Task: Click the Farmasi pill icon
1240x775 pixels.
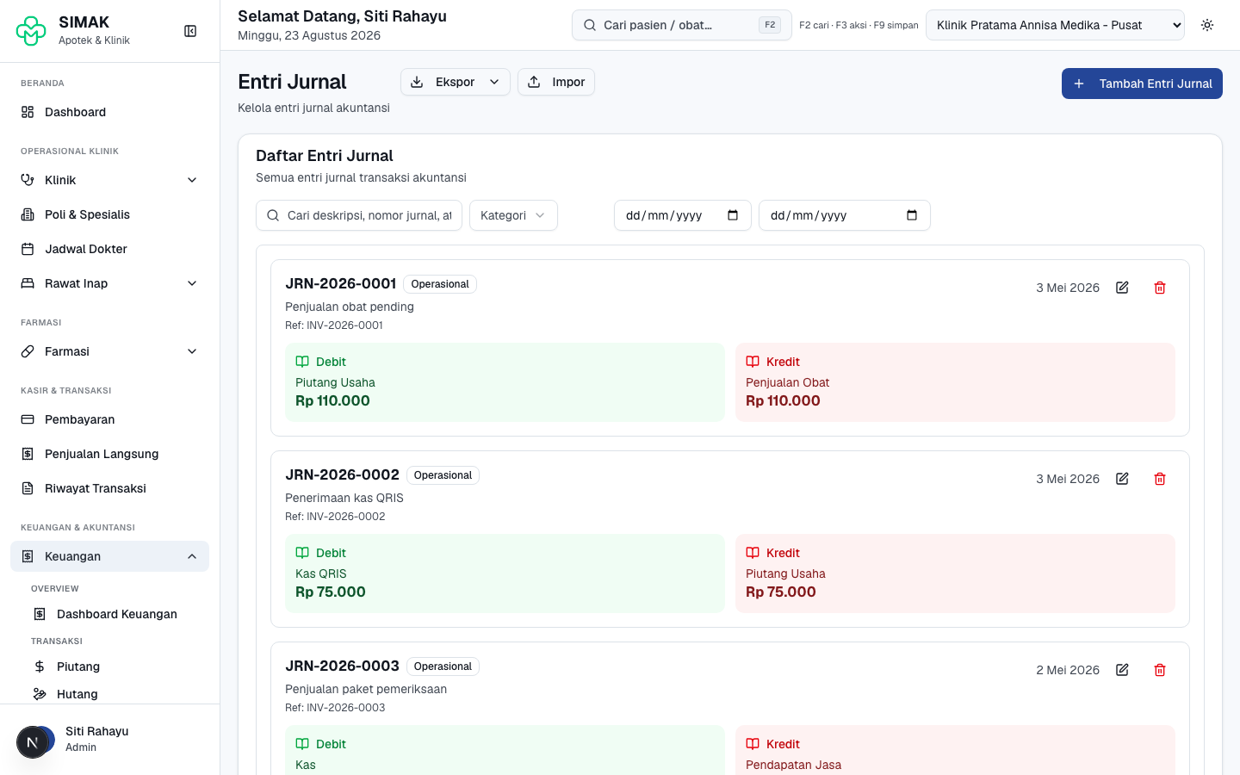Action: click(28, 351)
